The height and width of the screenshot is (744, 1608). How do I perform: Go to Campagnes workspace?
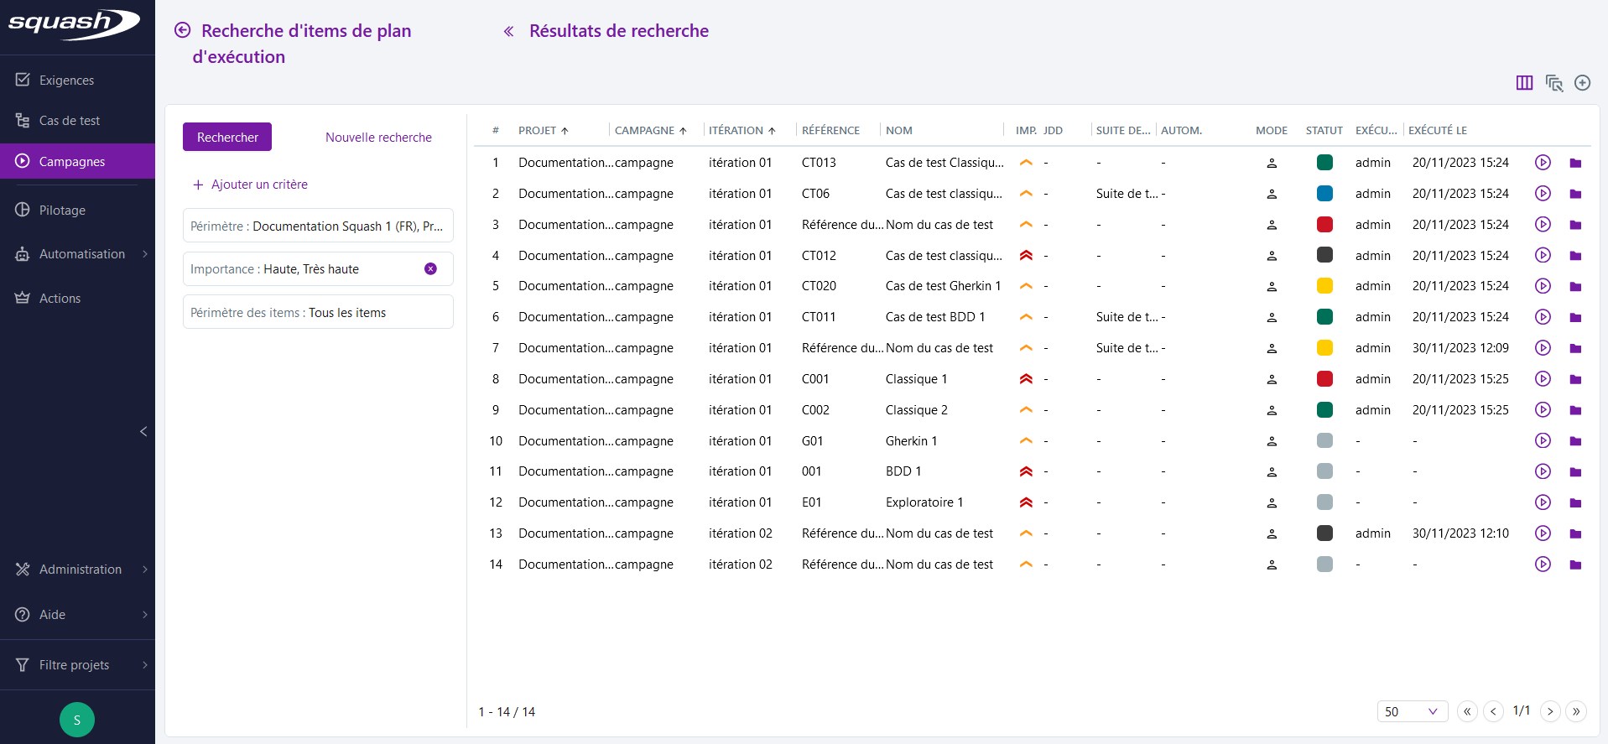click(x=77, y=161)
